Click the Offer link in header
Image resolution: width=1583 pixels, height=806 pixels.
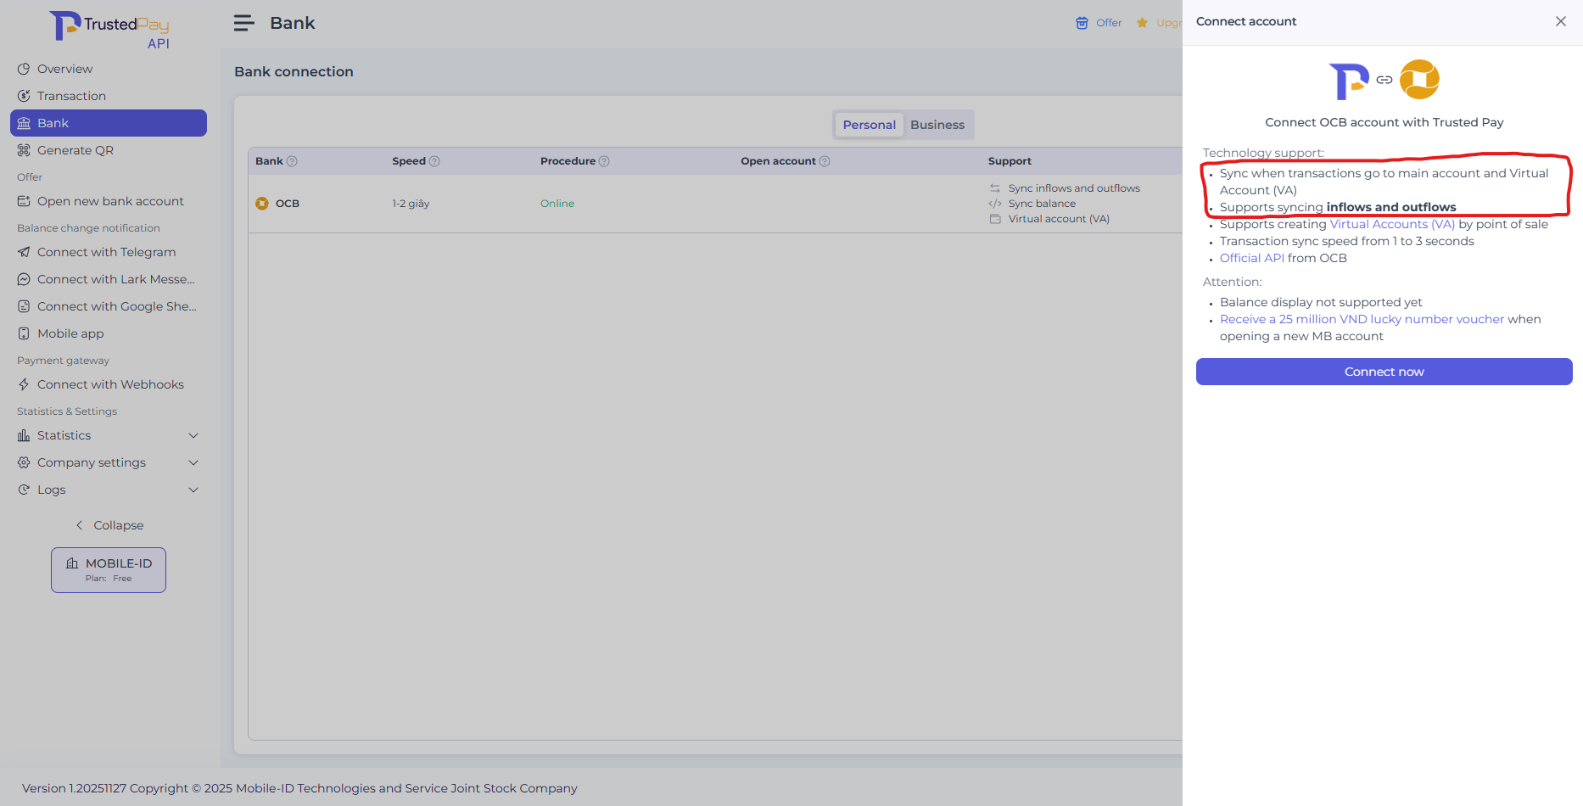point(1109,23)
